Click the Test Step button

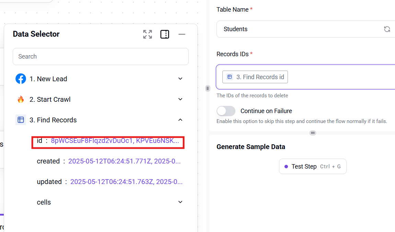tap(312, 167)
